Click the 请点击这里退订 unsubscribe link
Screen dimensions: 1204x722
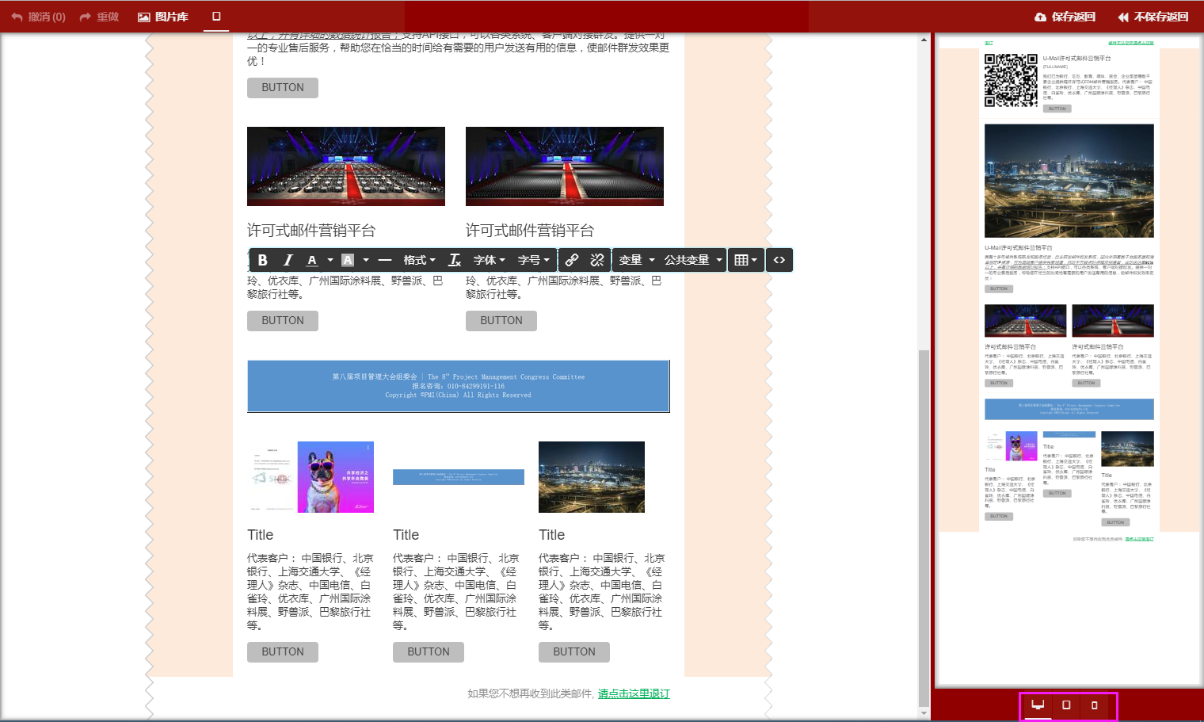pos(634,693)
